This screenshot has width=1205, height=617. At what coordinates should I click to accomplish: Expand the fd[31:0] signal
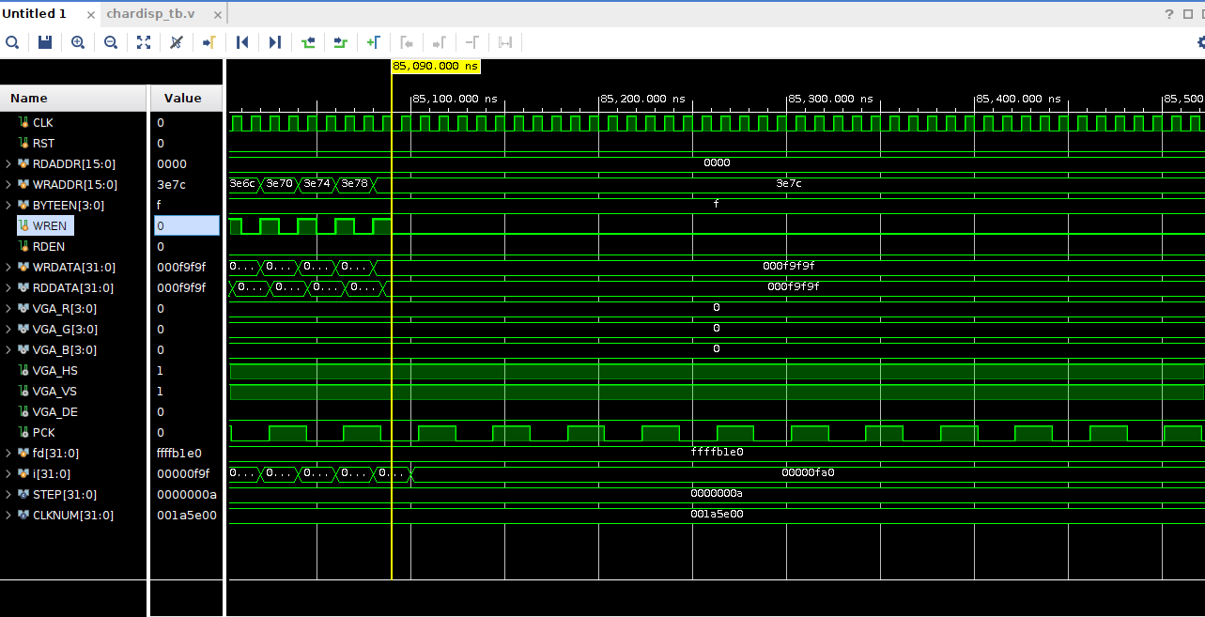[x=8, y=453]
